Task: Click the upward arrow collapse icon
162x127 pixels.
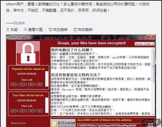Action: pos(8,30)
